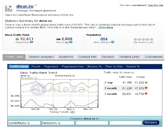Click the five-star review rating
This screenshot has height=130, width=167.
click(143, 39)
